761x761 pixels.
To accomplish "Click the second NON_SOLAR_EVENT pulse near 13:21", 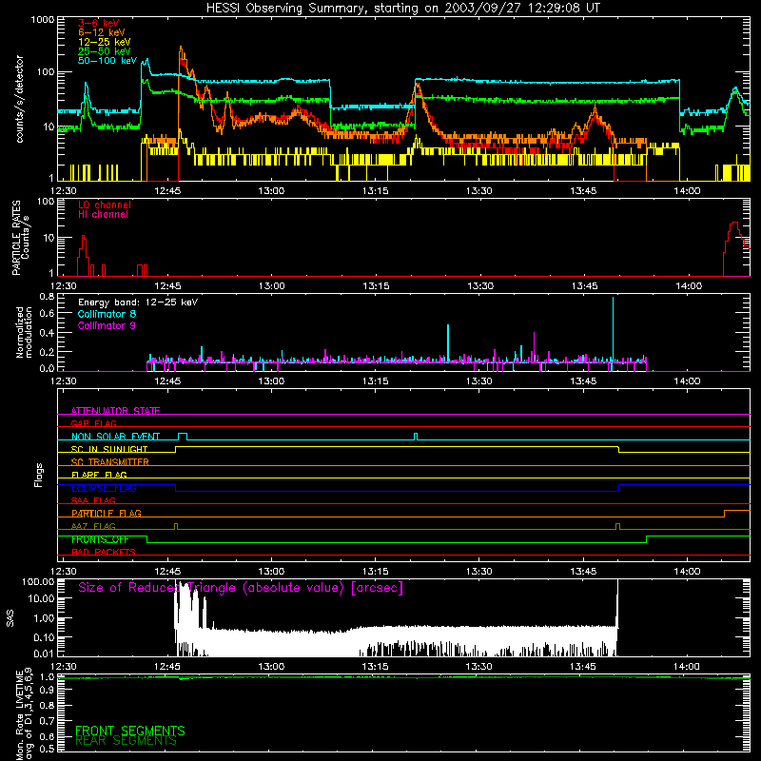I will click(x=416, y=437).
